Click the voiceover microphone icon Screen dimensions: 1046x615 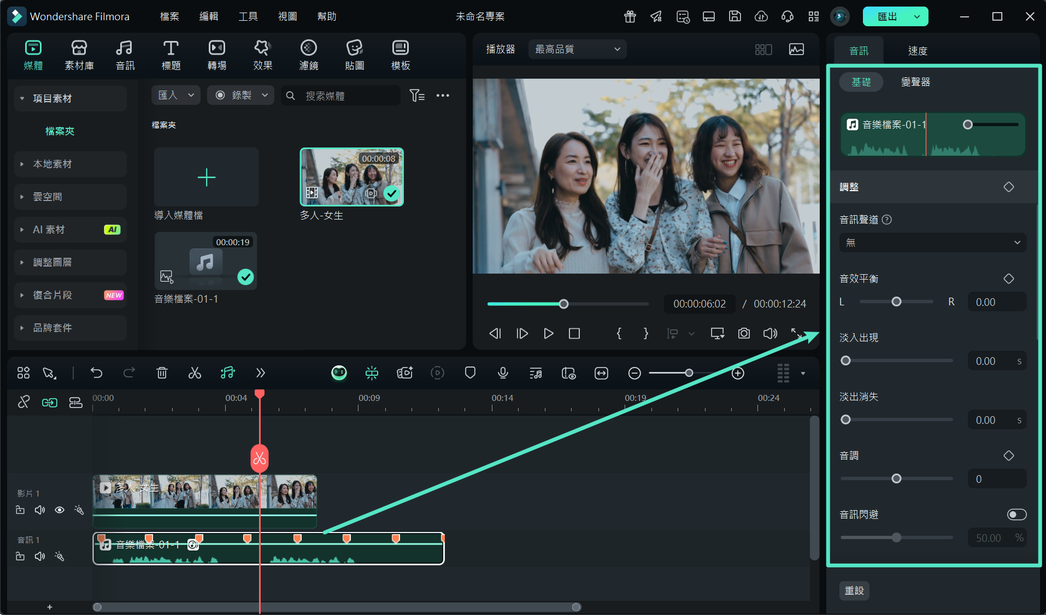(503, 373)
